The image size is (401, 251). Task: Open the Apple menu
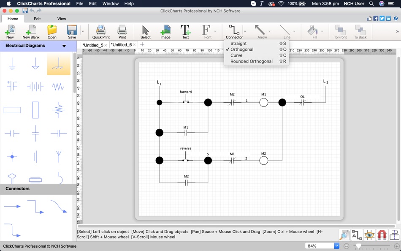click(x=8, y=3)
